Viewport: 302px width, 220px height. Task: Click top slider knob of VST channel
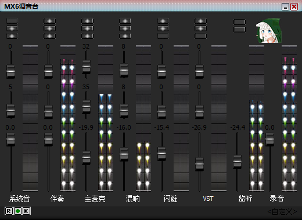click(x=199, y=71)
